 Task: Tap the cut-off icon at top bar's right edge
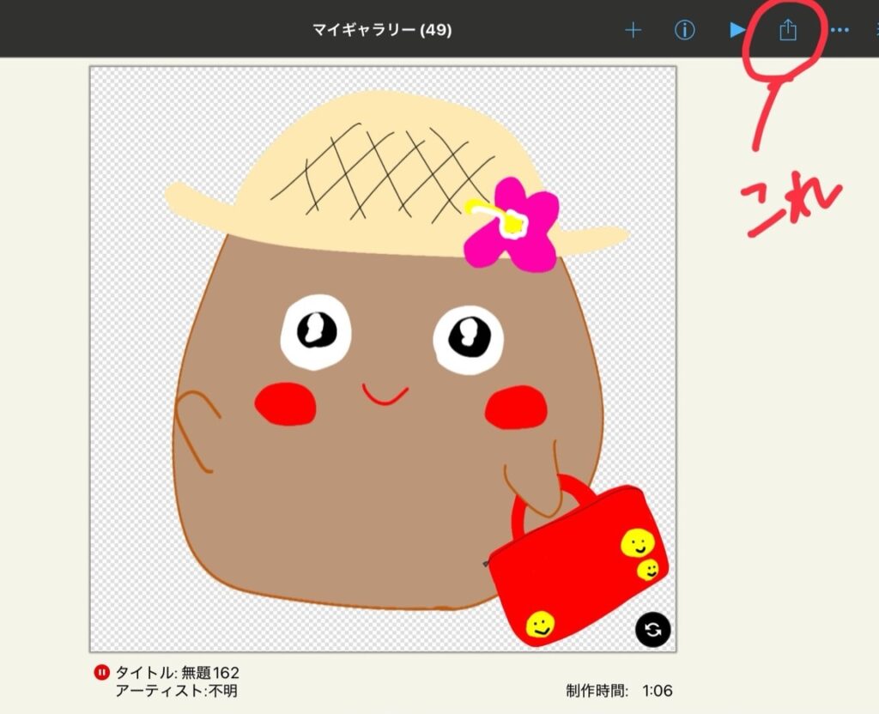click(875, 30)
